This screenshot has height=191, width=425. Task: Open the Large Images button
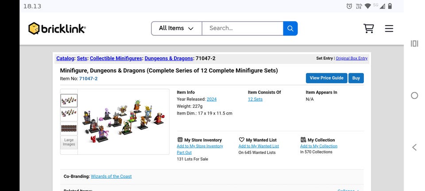pos(69,142)
